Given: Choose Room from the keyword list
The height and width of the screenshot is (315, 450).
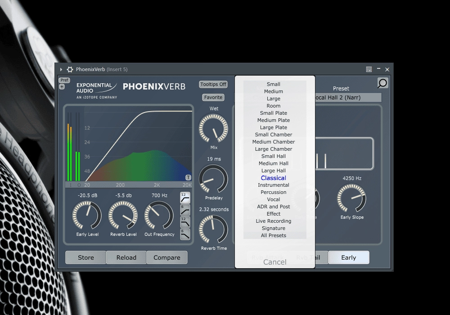Looking at the screenshot, I should (x=274, y=106).
